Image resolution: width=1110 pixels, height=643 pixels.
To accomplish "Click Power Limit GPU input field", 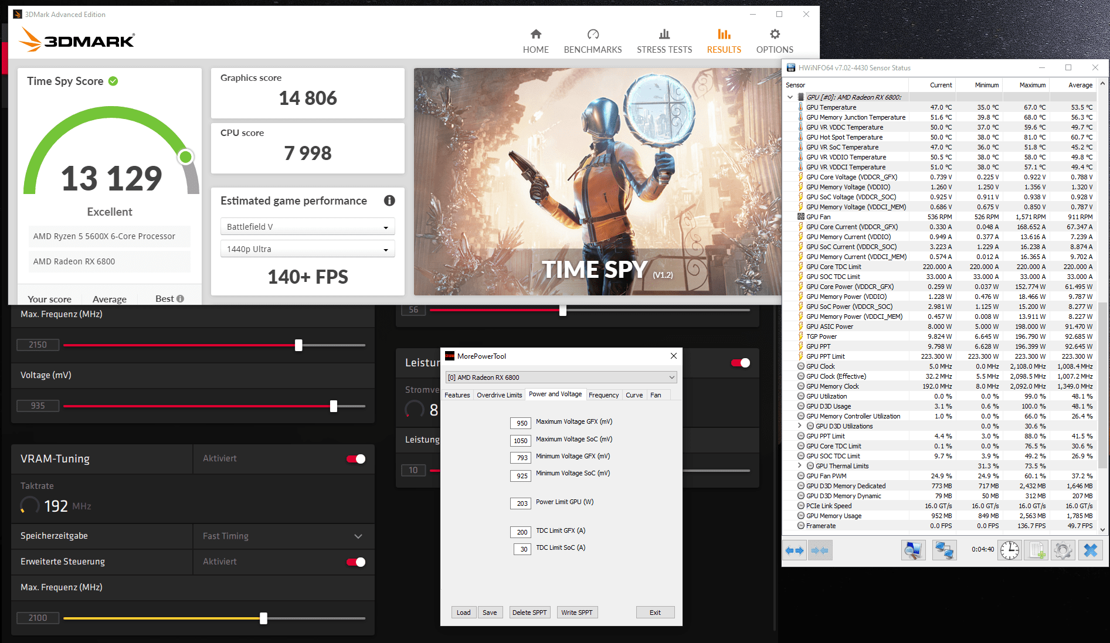I will [521, 503].
